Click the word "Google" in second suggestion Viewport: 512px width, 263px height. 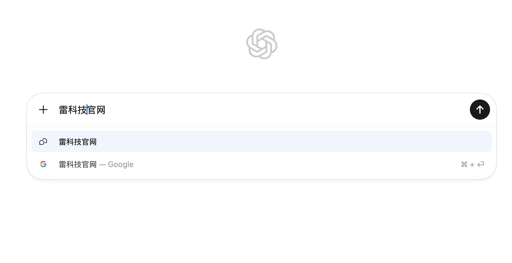(x=120, y=164)
